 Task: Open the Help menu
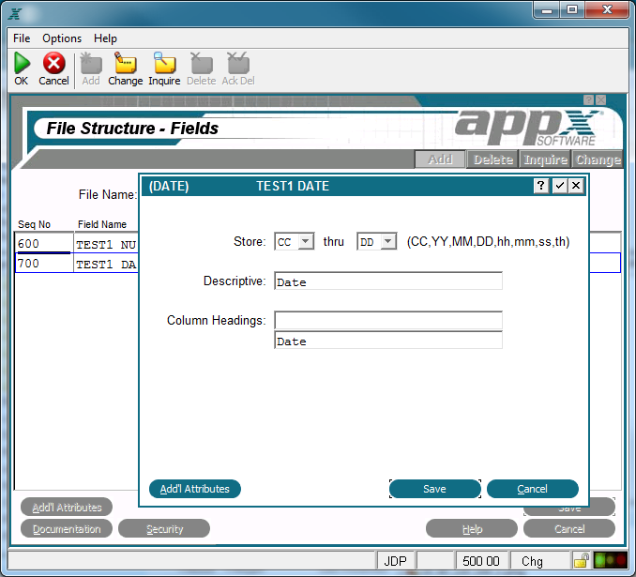coord(105,38)
